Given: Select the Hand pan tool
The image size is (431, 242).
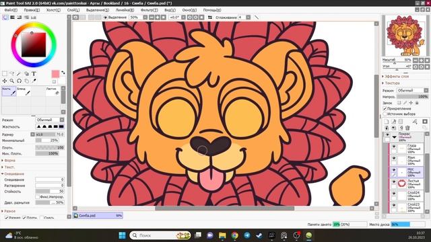Looking at the screenshot, I should tap(26, 81).
